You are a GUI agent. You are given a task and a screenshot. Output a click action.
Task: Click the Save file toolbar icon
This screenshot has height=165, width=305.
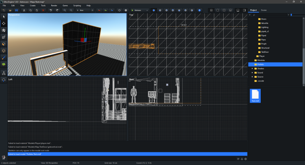[x=16, y=10]
